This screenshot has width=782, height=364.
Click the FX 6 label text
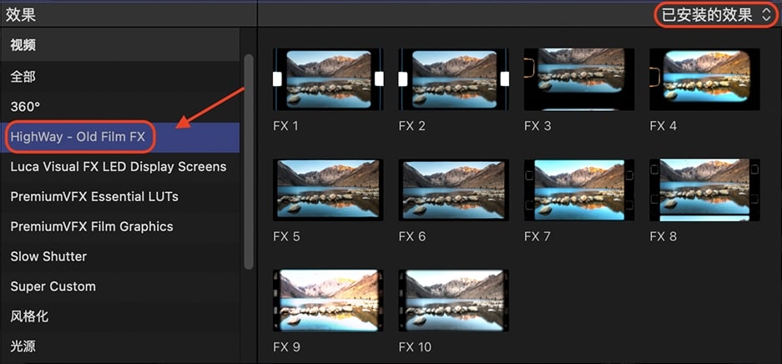[x=412, y=236]
